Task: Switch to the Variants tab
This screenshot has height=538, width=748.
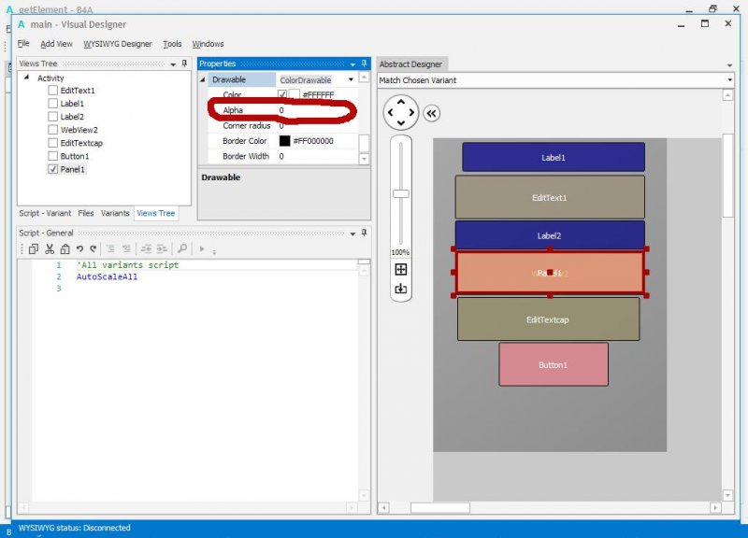Action: pyautogui.click(x=115, y=213)
